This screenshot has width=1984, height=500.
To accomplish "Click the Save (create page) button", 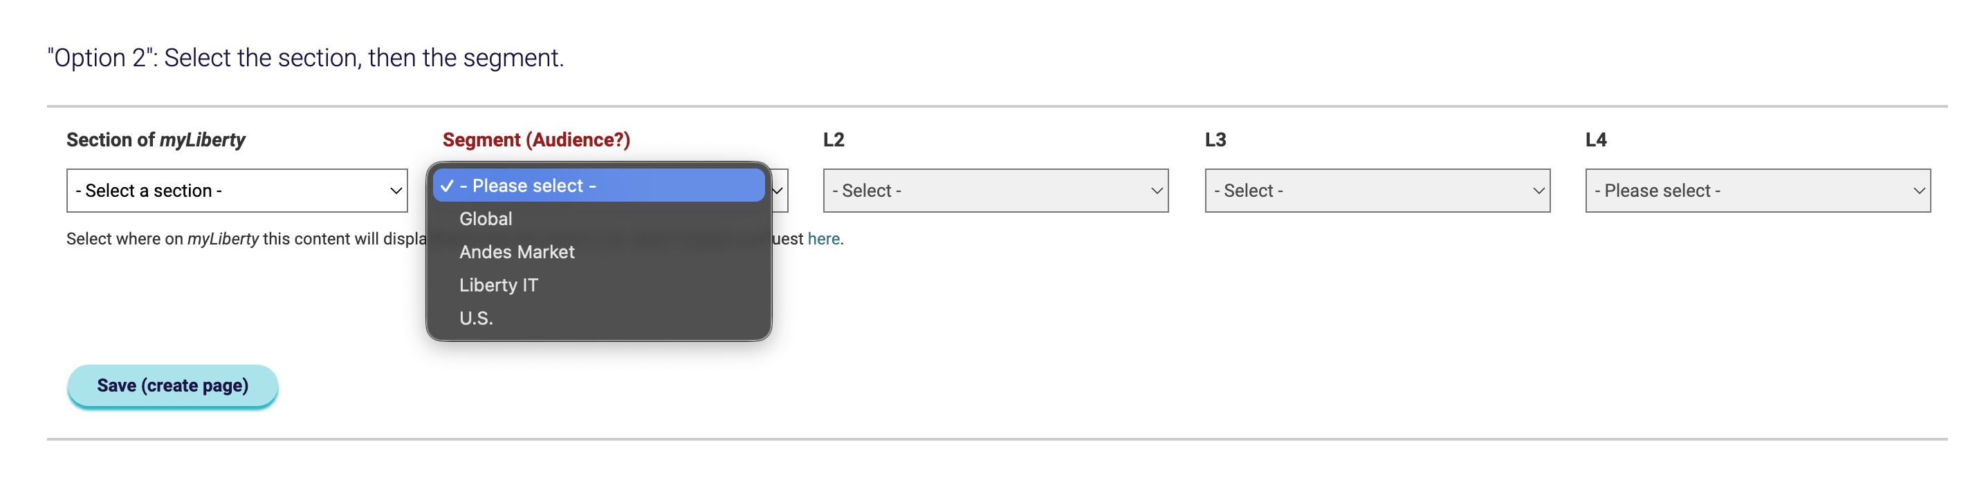I will (172, 385).
